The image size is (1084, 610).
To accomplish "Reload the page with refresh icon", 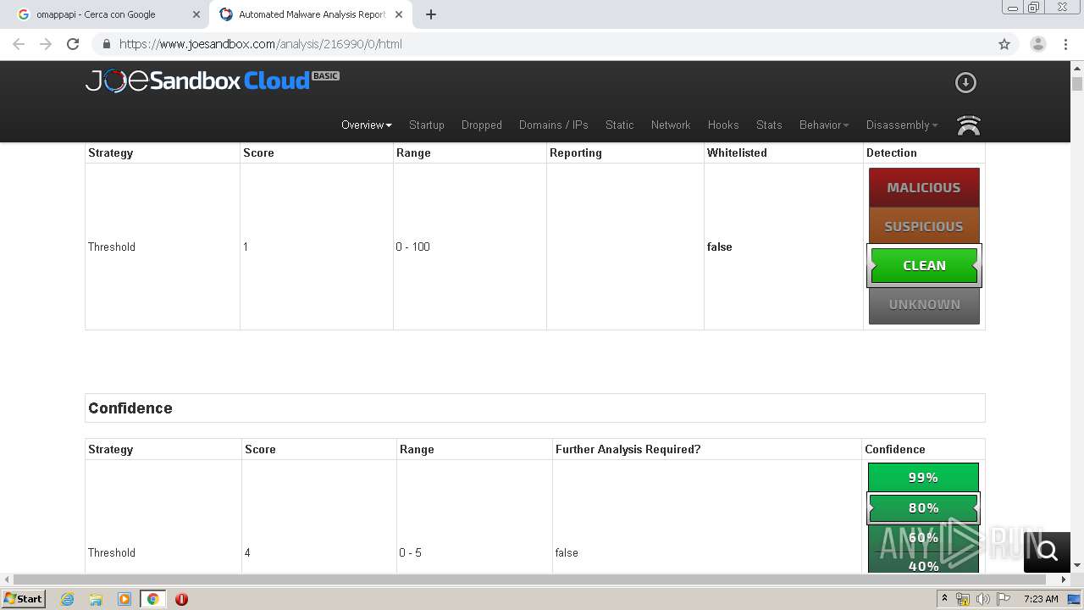I will coord(73,44).
